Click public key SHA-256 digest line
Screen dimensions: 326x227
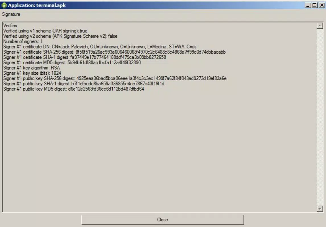click(115, 78)
